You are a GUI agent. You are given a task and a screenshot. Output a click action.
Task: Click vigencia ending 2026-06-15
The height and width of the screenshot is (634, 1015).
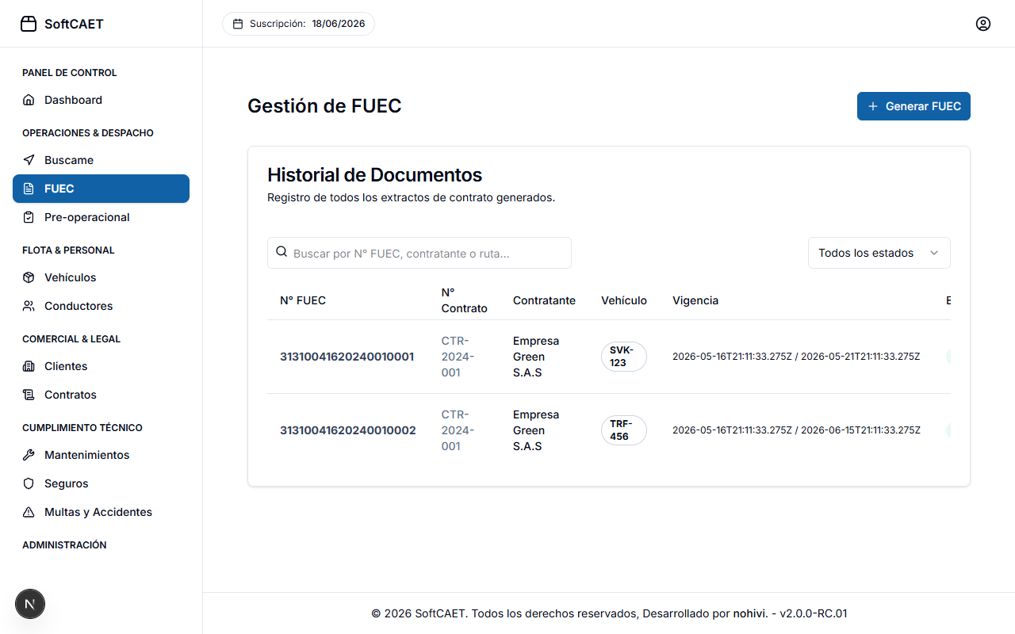(796, 430)
